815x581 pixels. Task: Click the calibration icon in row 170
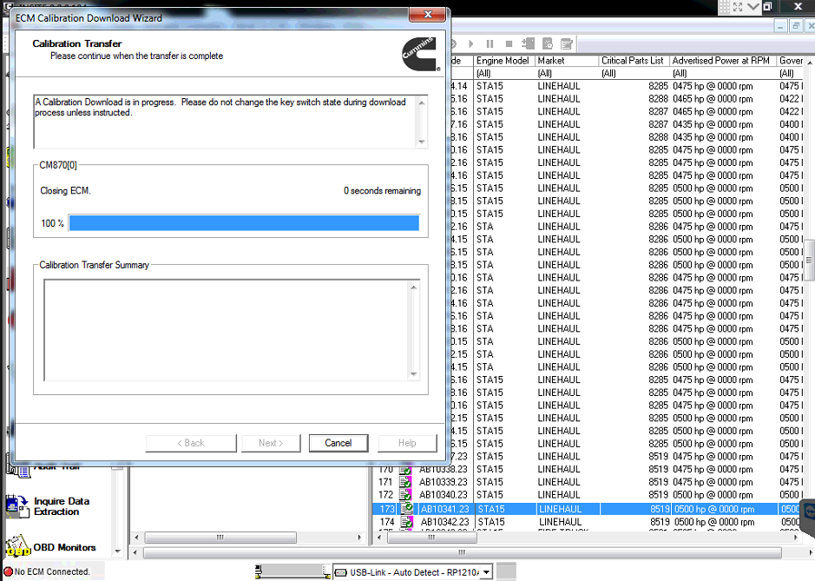tap(405, 470)
